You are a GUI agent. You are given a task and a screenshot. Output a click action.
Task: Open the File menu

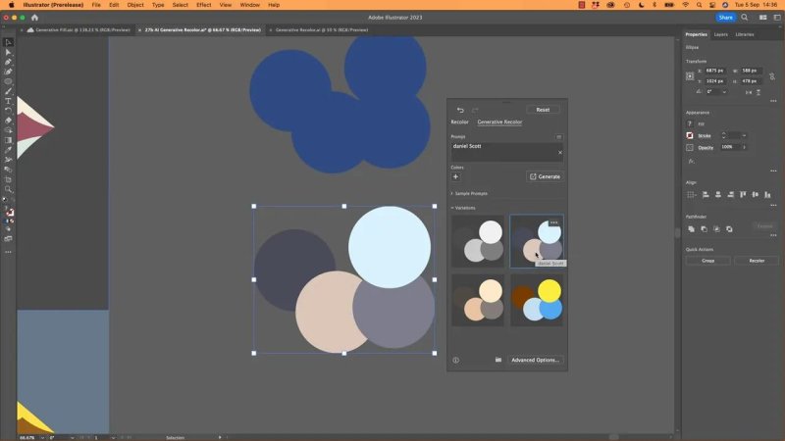point(96,5)
